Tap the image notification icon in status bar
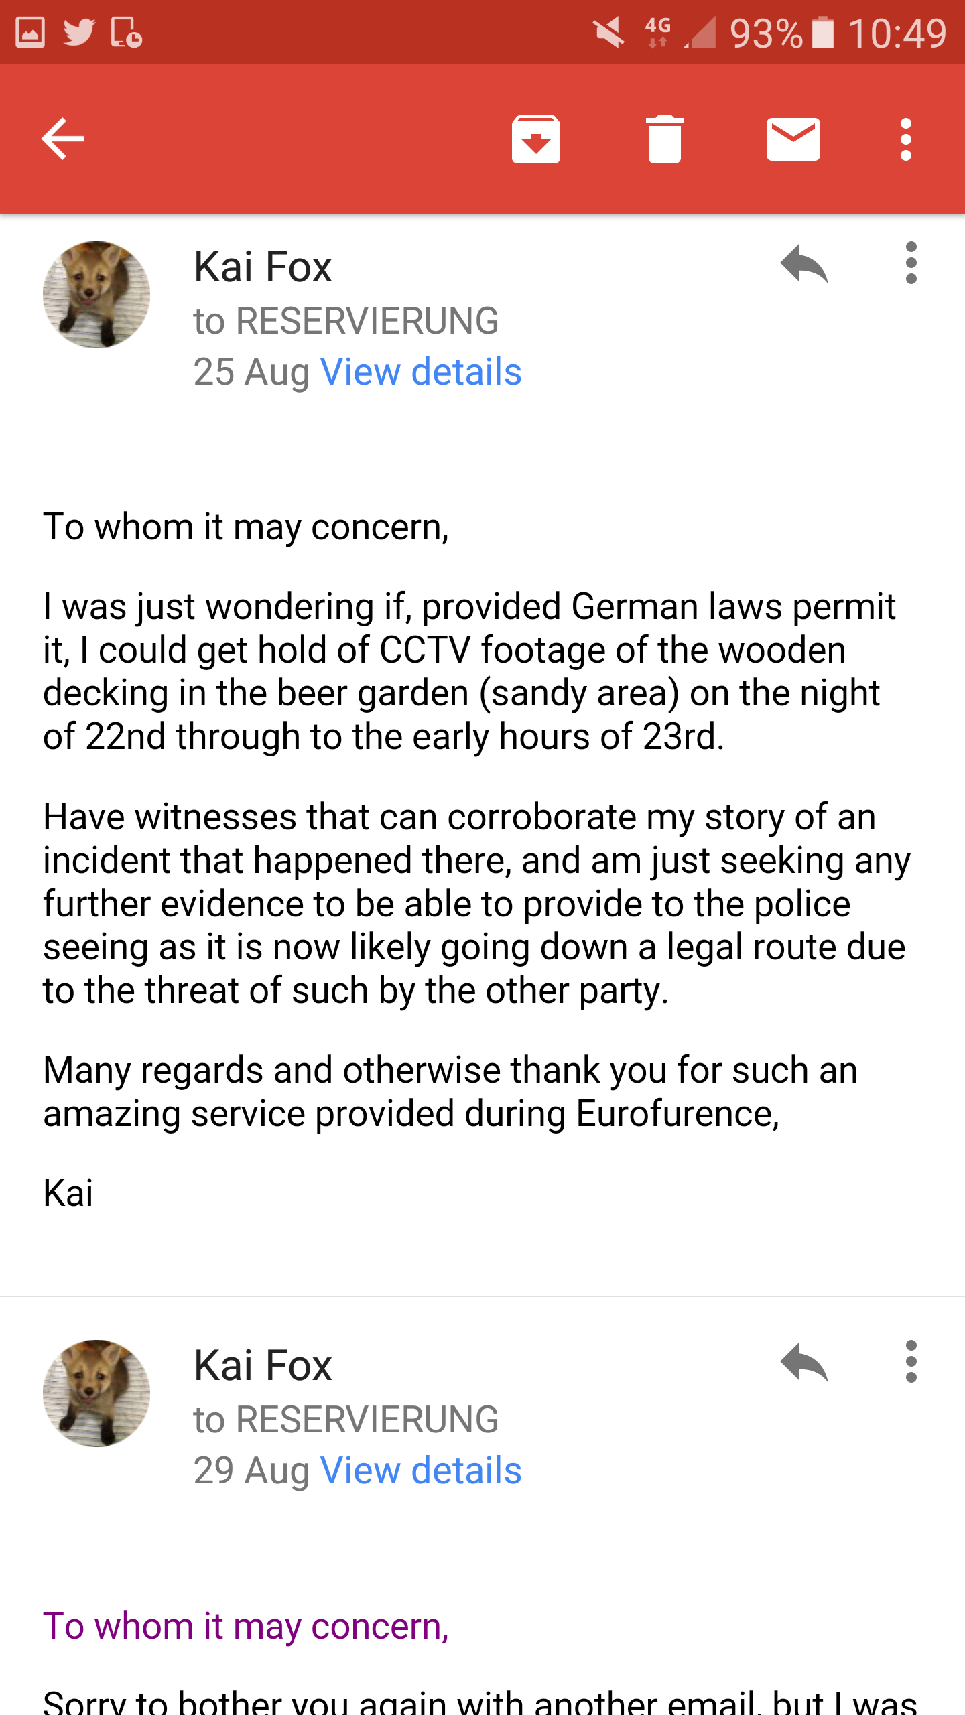This screenshot has width=965, height=1715. pyautogui.click(x=30, y=32)
